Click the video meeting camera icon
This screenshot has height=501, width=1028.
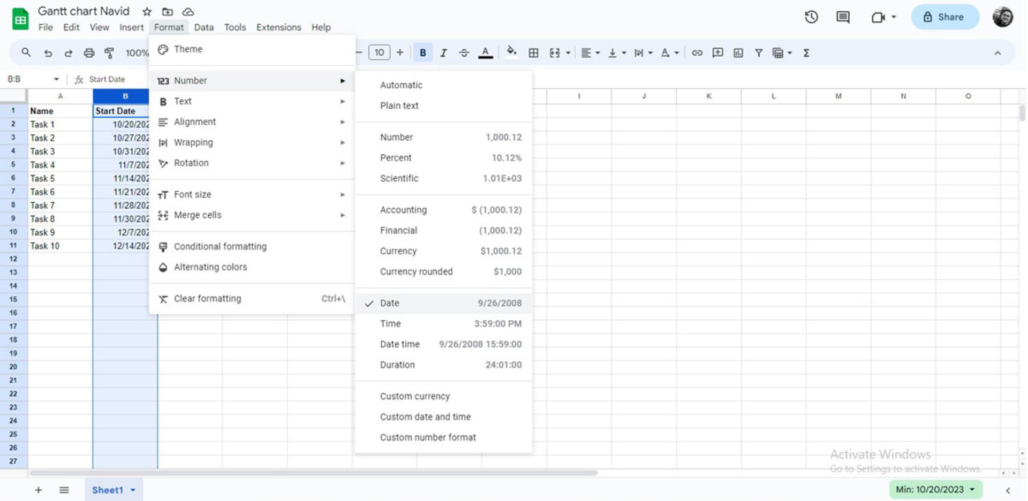coord(878,17)
